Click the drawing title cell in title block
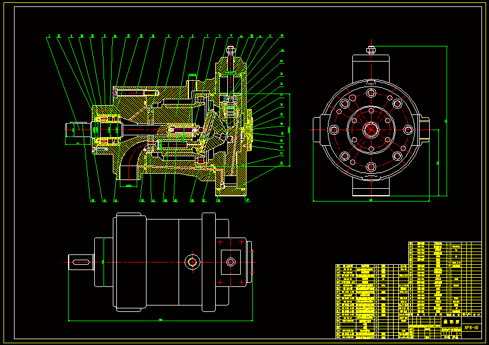This screenshot has width=489, height=345. tap(451, 322)
